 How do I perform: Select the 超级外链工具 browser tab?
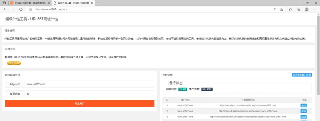click(72, 3)
